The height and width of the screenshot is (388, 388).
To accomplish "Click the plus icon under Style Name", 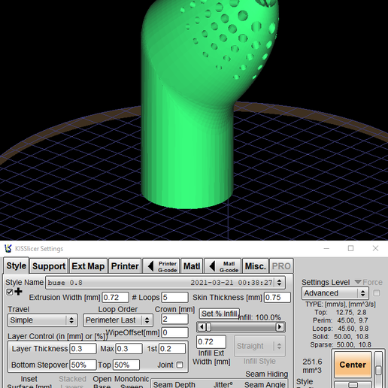I will pos(18,292).
